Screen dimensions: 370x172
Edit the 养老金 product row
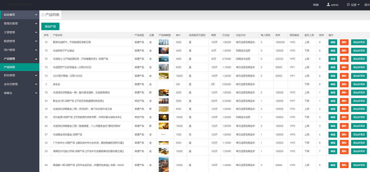(x=333, y=84)
